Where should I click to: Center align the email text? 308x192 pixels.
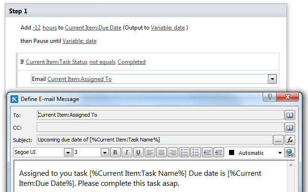161,152
